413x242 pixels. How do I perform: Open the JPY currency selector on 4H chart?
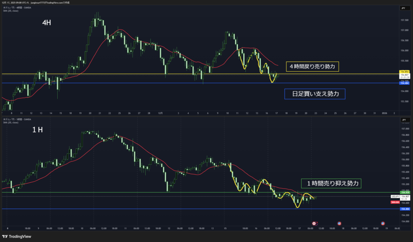[x=403, y=8]
